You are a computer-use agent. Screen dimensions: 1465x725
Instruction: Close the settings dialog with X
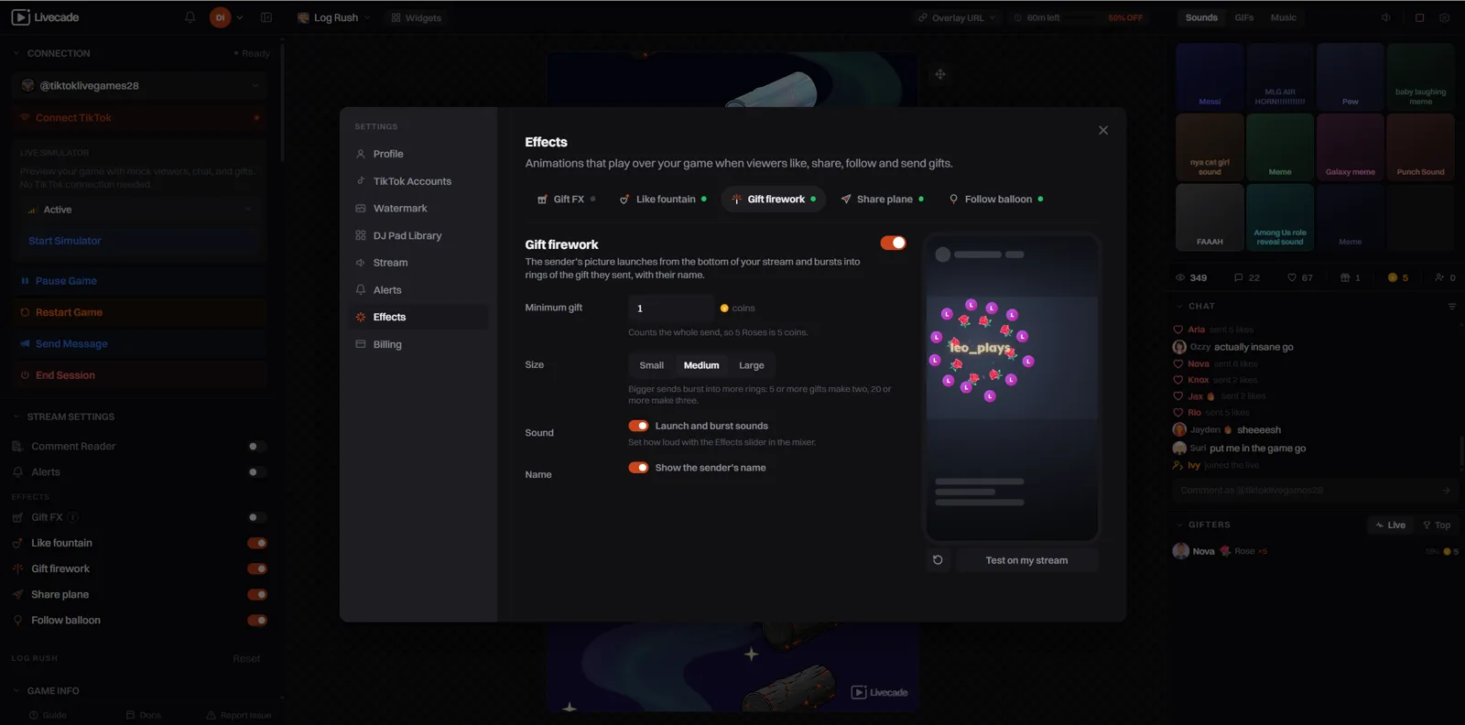tap(1103, 130)
